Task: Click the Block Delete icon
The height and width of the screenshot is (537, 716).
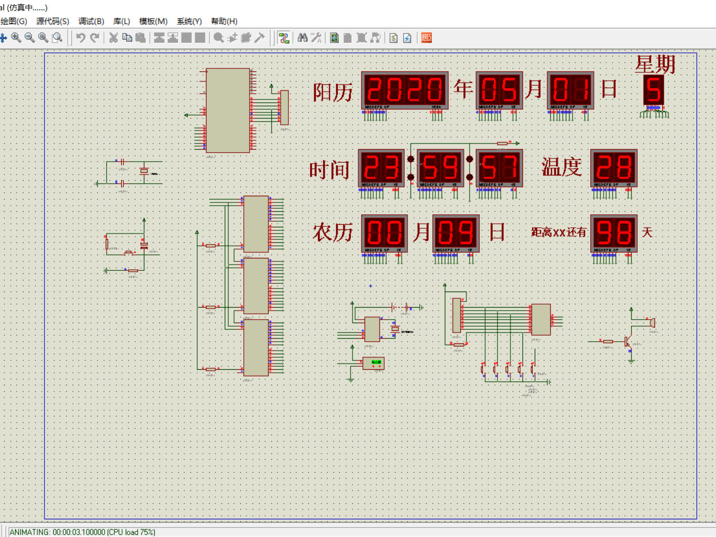Action: pyautogui.click(x=200, y=38)
